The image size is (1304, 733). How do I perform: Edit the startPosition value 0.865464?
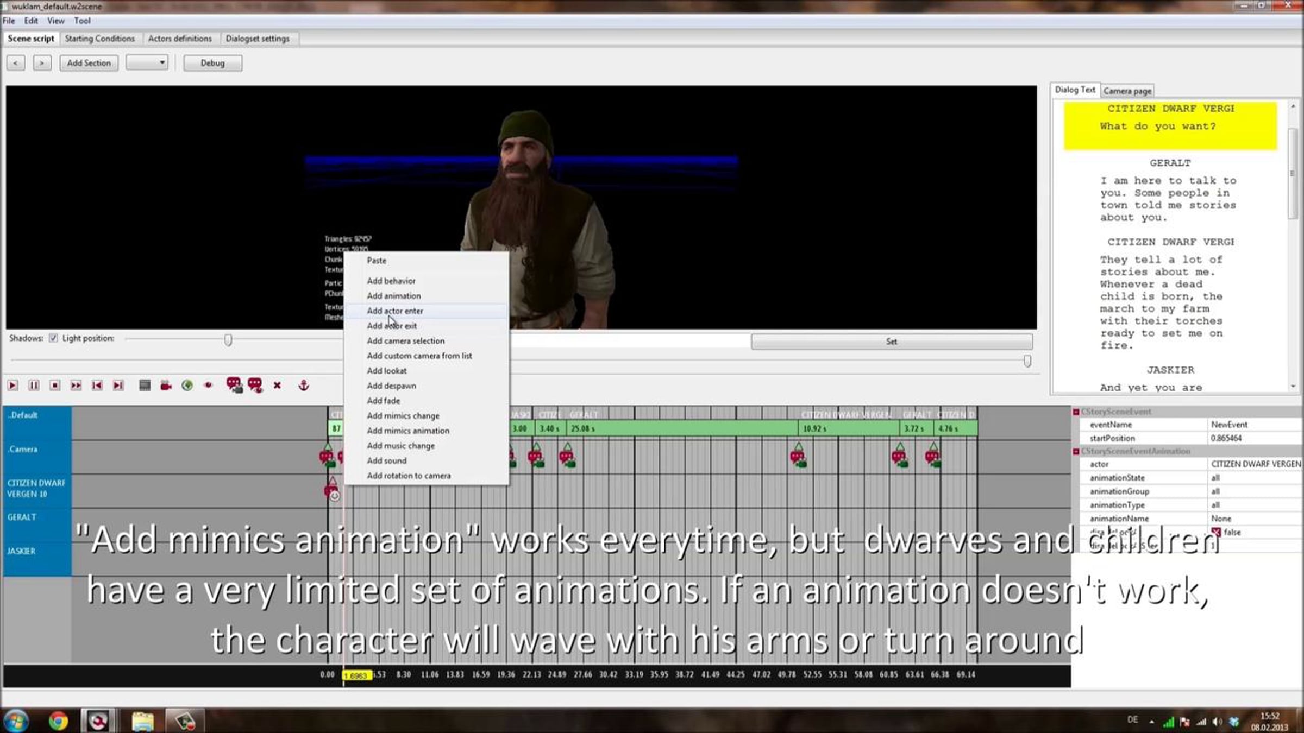pos(1255,438)
